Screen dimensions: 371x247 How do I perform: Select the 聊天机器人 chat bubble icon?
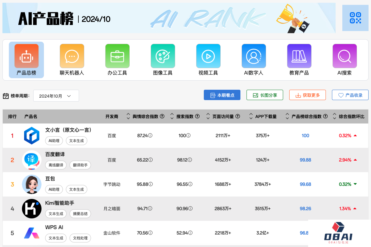coord(72,56)
